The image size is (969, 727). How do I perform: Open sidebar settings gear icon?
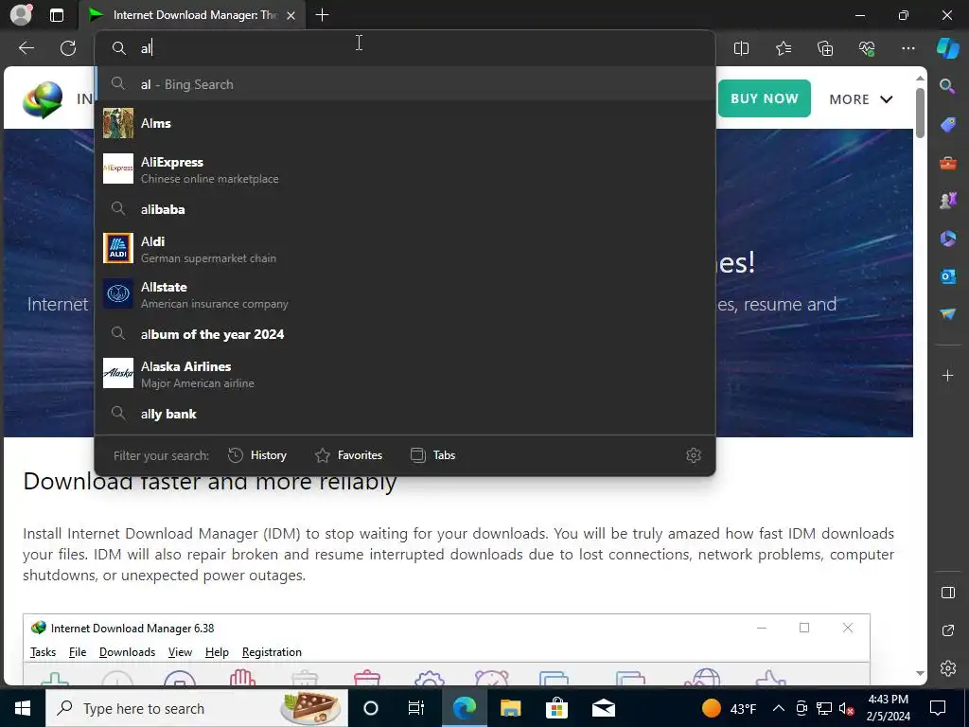click(947, 668)
